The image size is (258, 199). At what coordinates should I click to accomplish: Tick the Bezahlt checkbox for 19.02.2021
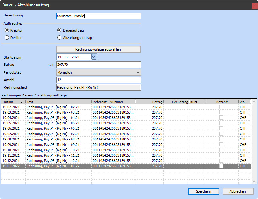(x=222, y=107)
